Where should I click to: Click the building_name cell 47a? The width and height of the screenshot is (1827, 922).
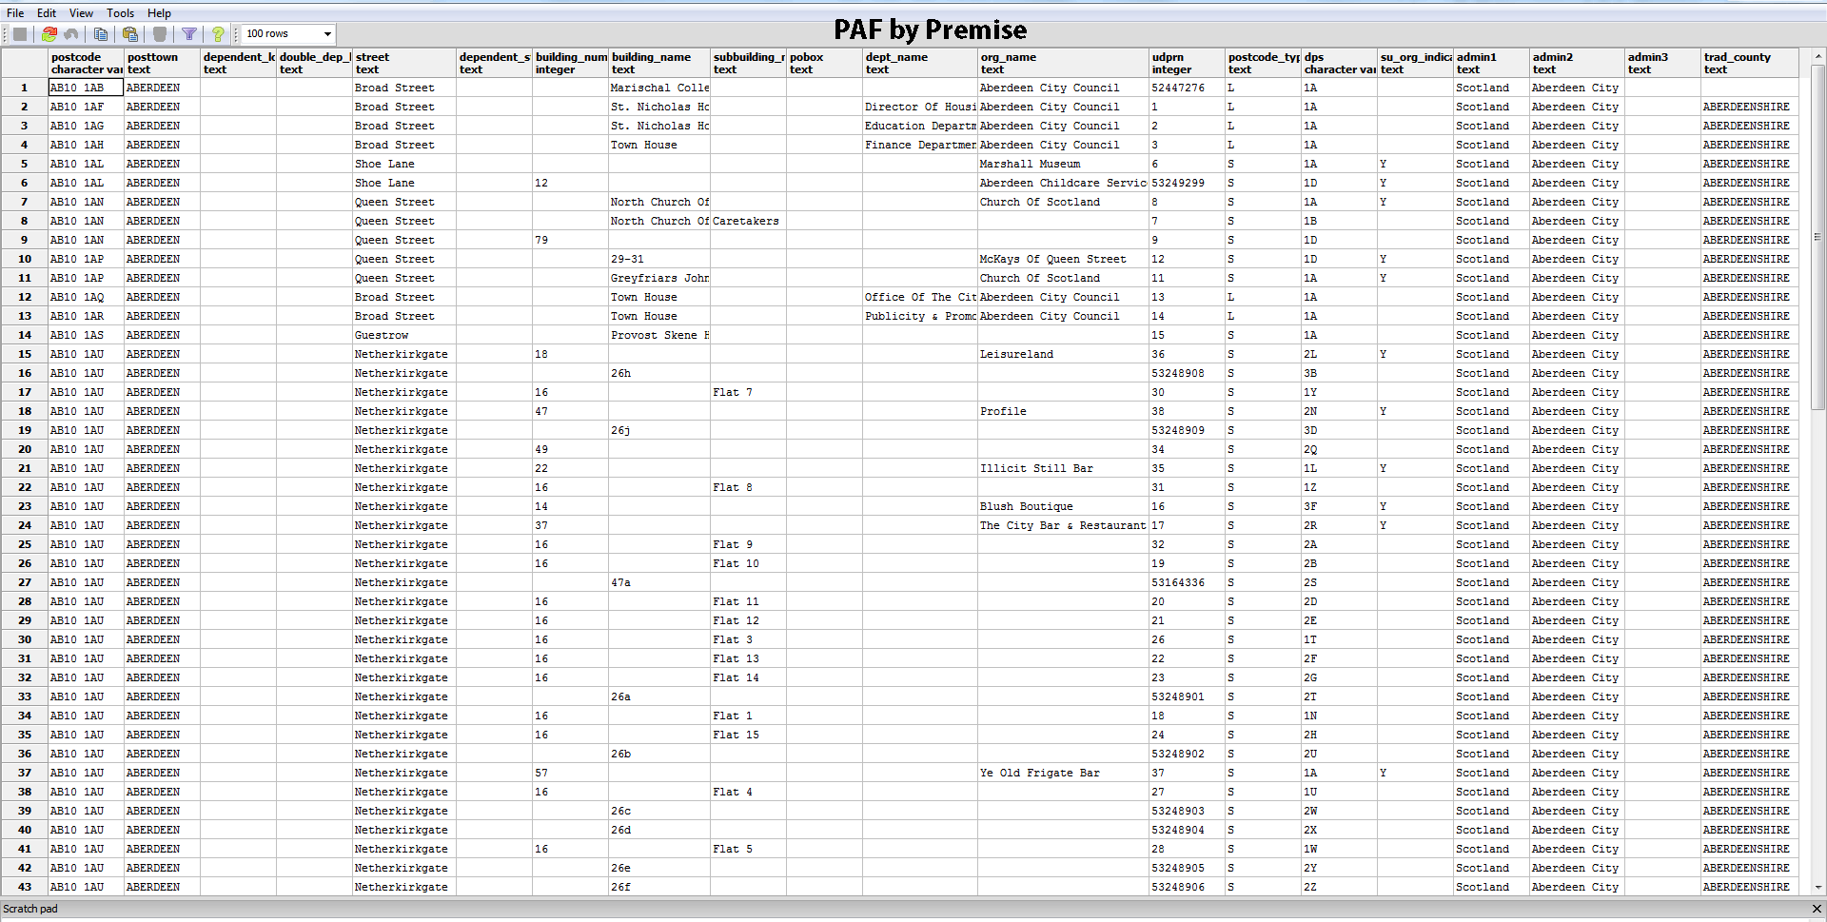659,582
